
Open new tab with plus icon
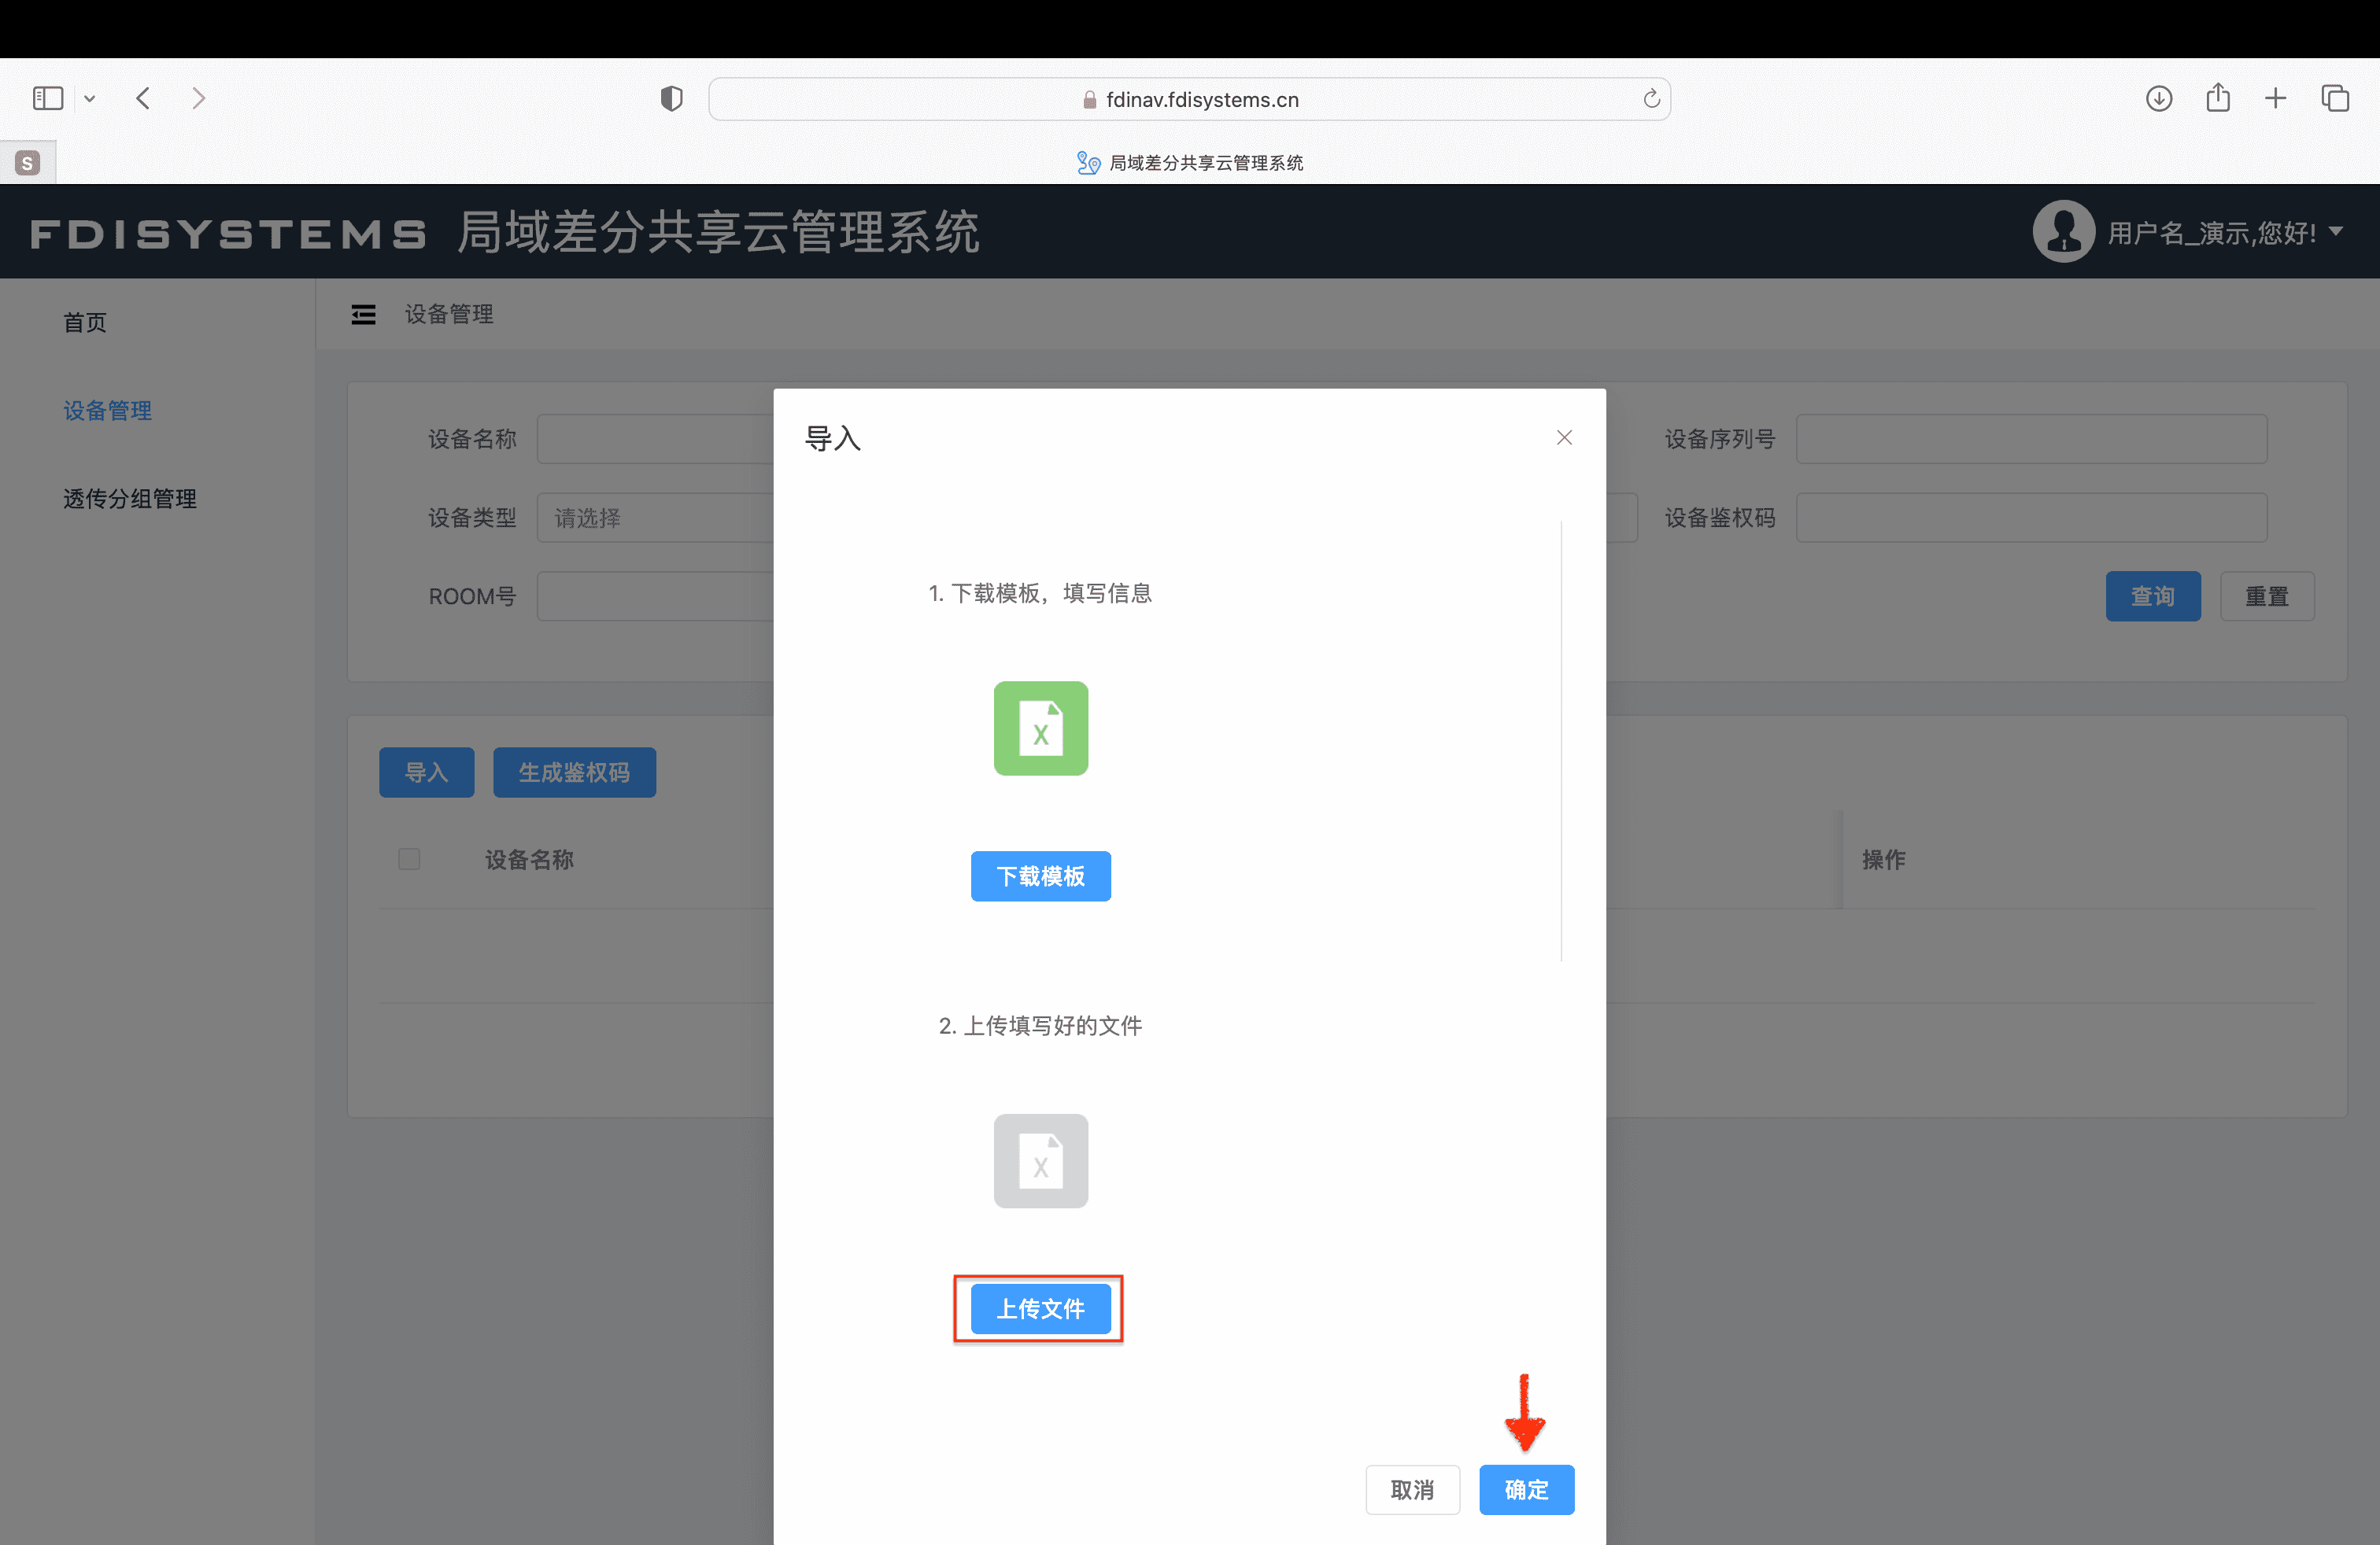click(2275, 98)
